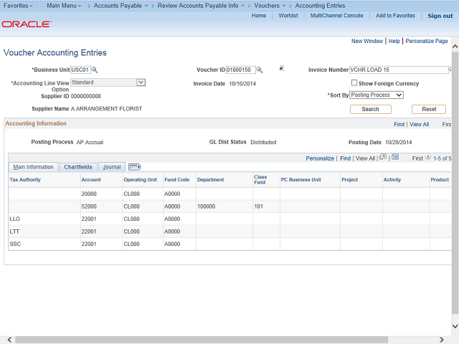Switch to the Journal tab
459x344 pixels.
[111, 167]
